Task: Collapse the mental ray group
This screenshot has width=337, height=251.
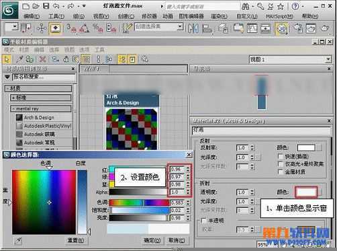Action: pos(41,109)
